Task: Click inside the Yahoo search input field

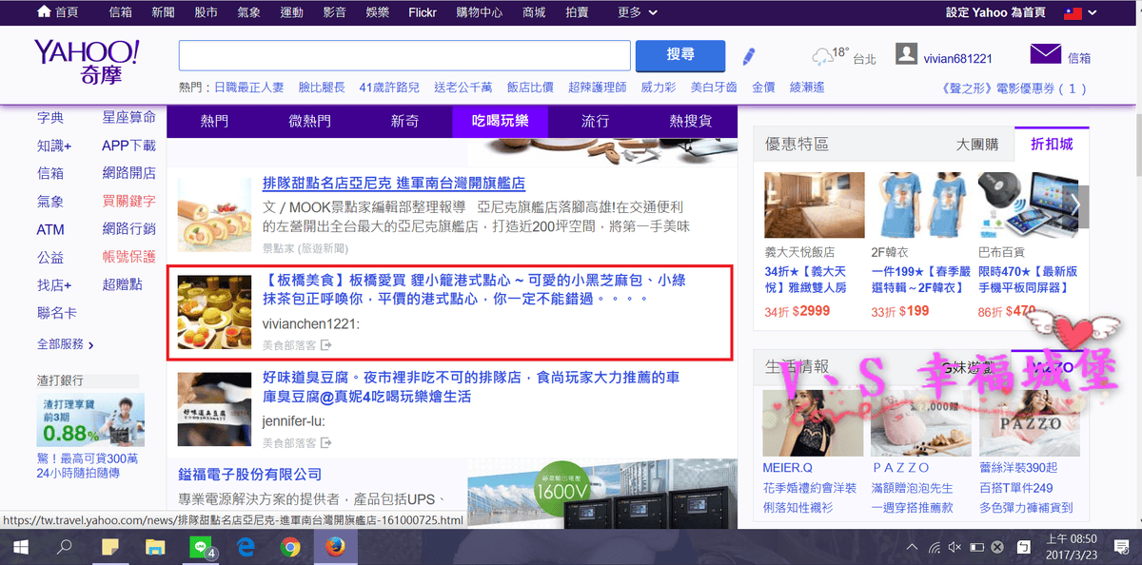Action: [x=404, y=56]
